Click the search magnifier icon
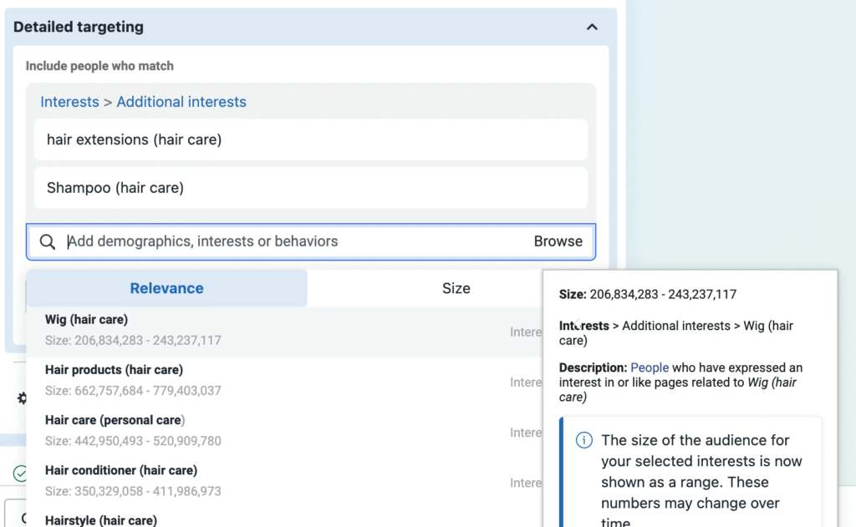The height and width of the screenshot is (527, 856). (x=48, y=241)
